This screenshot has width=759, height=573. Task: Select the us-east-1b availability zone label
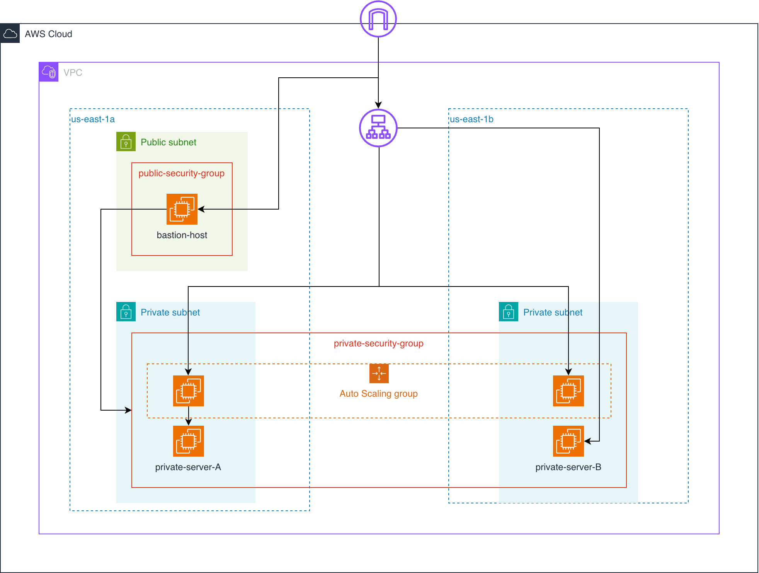(472, 119)
